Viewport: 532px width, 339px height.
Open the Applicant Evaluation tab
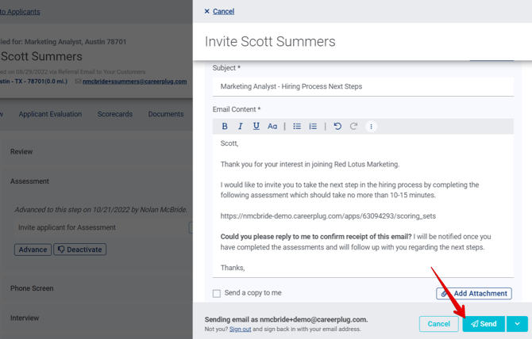point(50,114)
